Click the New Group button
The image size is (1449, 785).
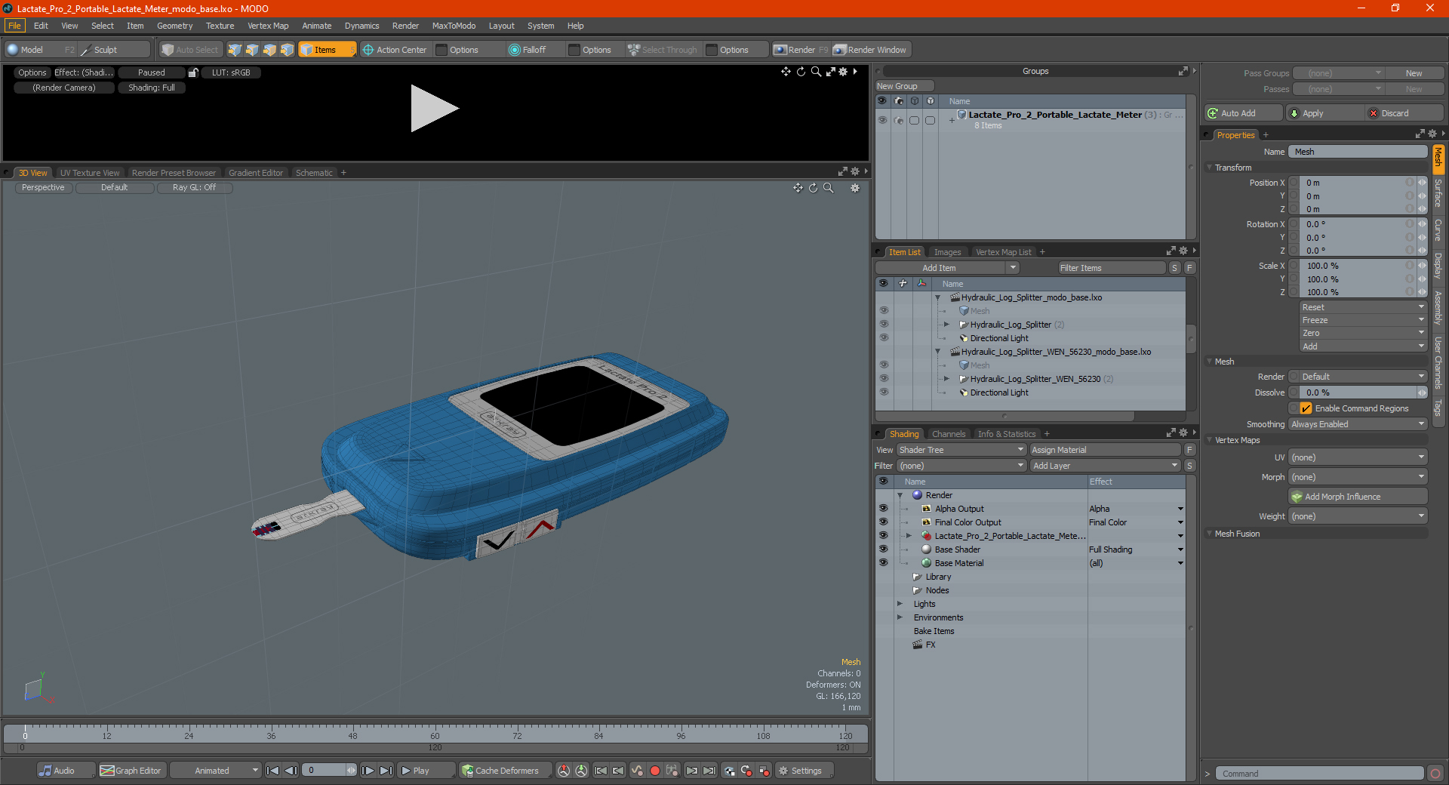904,86
